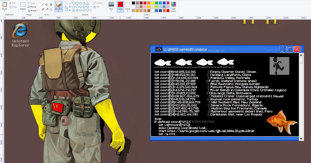Pick the Fill with color bucket tool
Image resolution: width=311 pixels, height=163 pixels.
(x=46, y=5)
